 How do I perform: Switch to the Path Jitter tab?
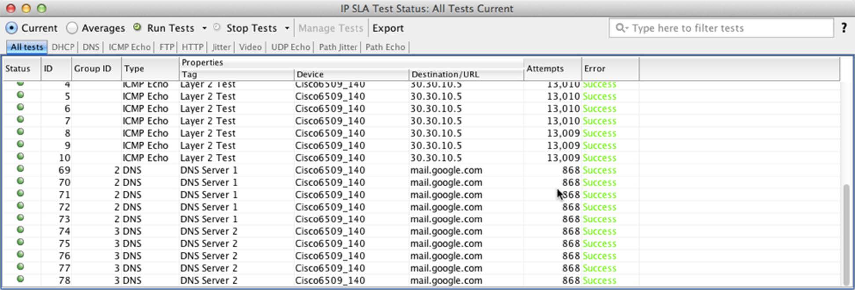point(338,47)
